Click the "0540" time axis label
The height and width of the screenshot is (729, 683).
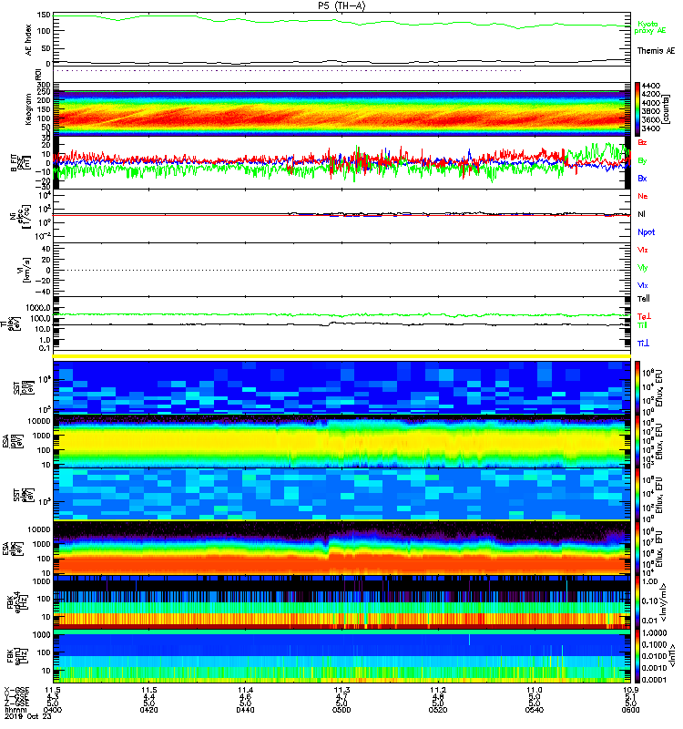click(535, 710)
